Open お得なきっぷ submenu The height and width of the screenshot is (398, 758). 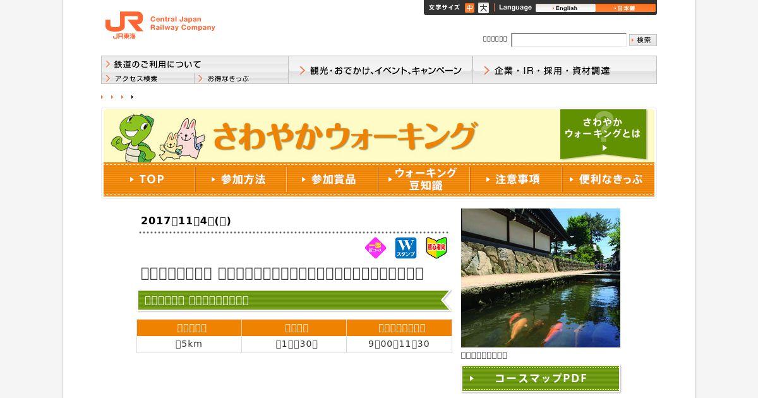(241, 78)
